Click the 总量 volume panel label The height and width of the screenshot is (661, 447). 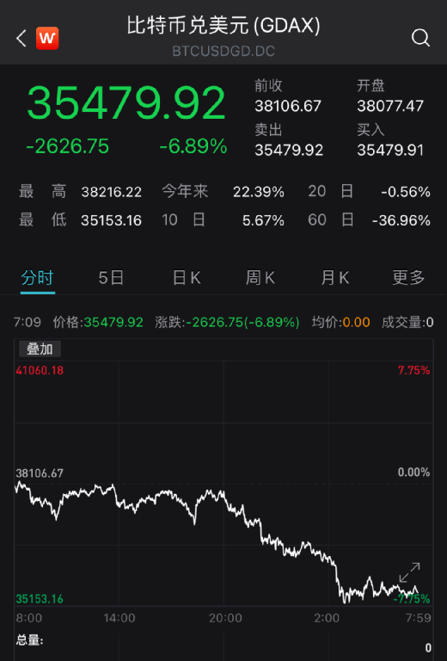29,640
